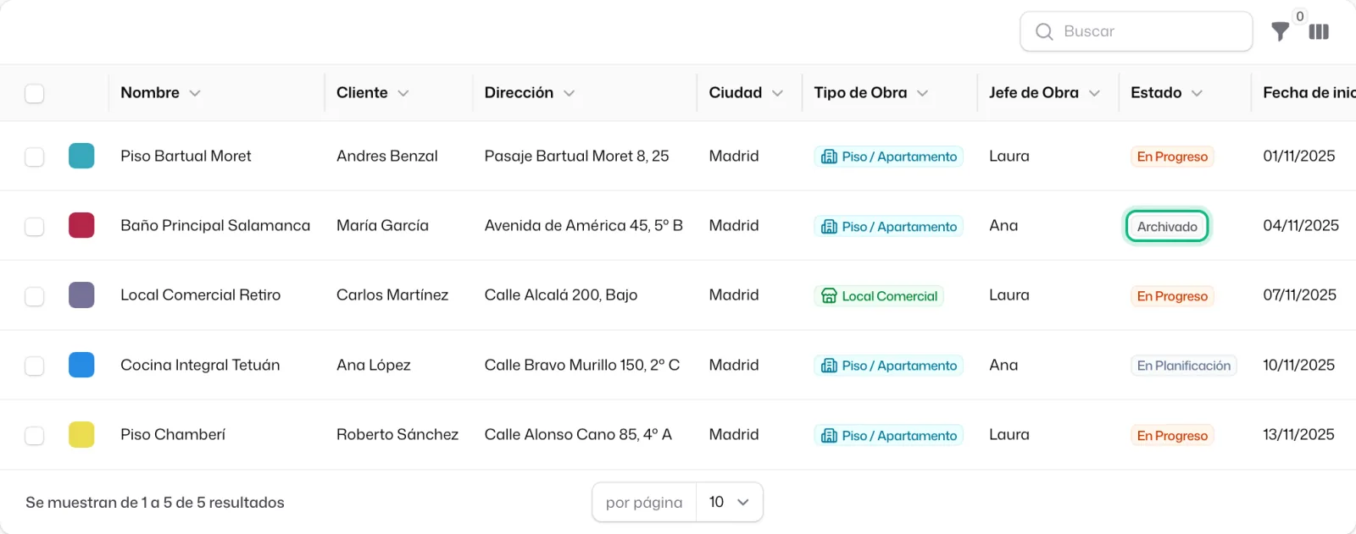Click the purple swatch for Local Comercial Retiro
The height and width of the screenshot is (534, 1356).
tap(81, 295)
